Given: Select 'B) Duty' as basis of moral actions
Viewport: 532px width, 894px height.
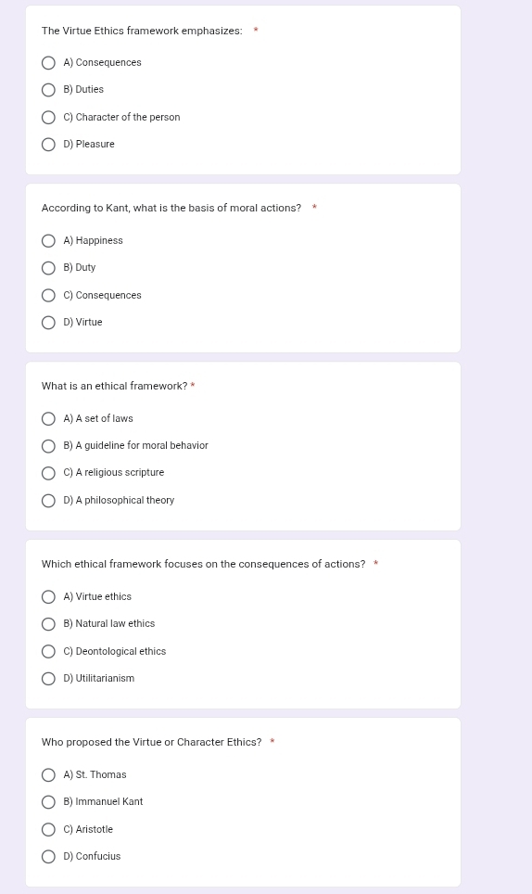Looking at the screenshot, I should coord(48,268).
